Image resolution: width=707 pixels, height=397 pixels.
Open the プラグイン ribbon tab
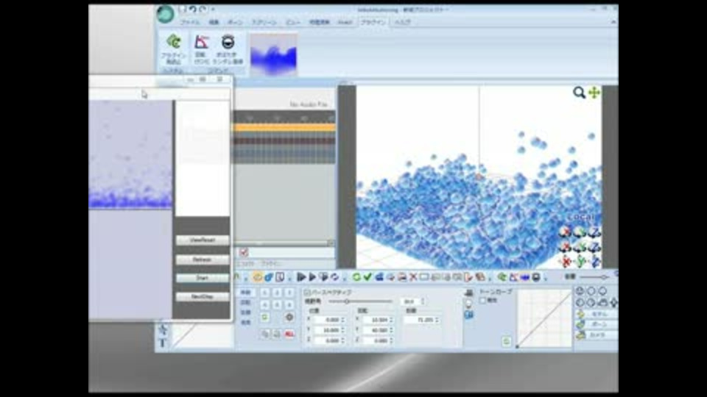coord(373,22)
